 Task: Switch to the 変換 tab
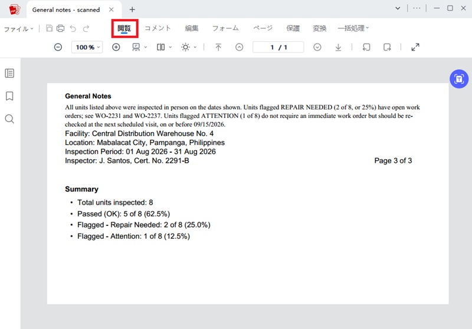(x=319, y=28)
